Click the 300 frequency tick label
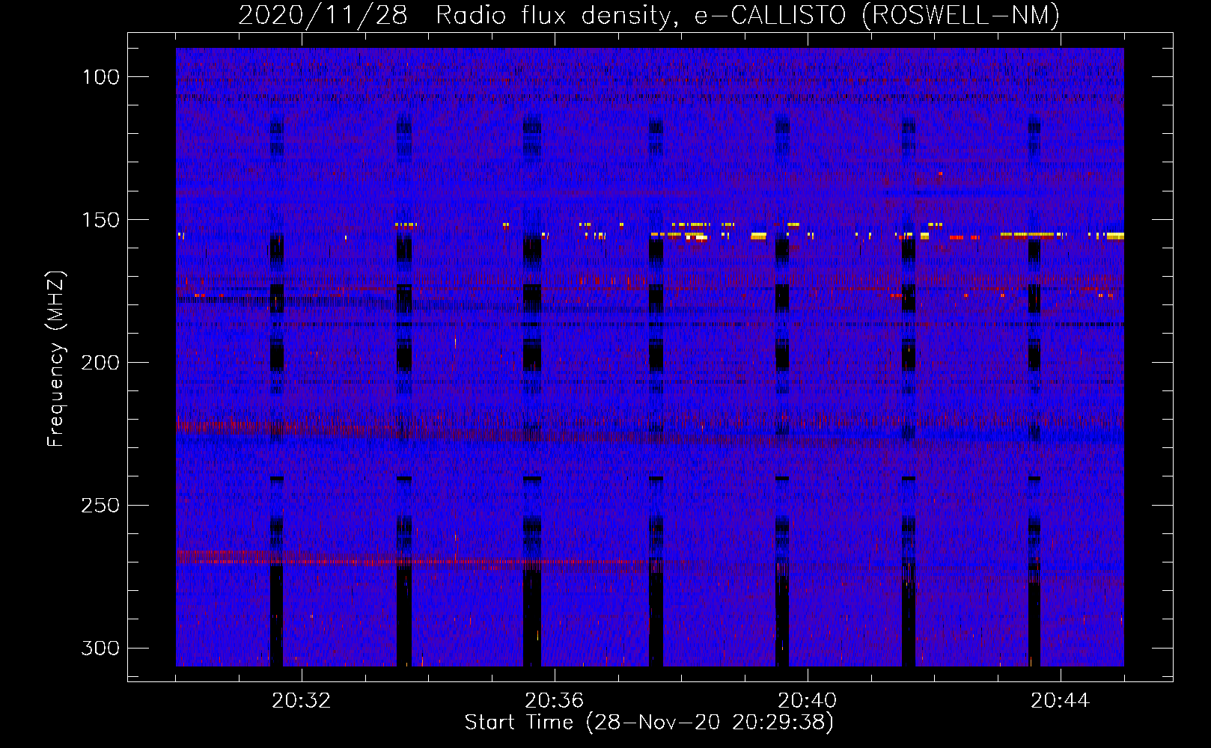 (x=100, y=648)
